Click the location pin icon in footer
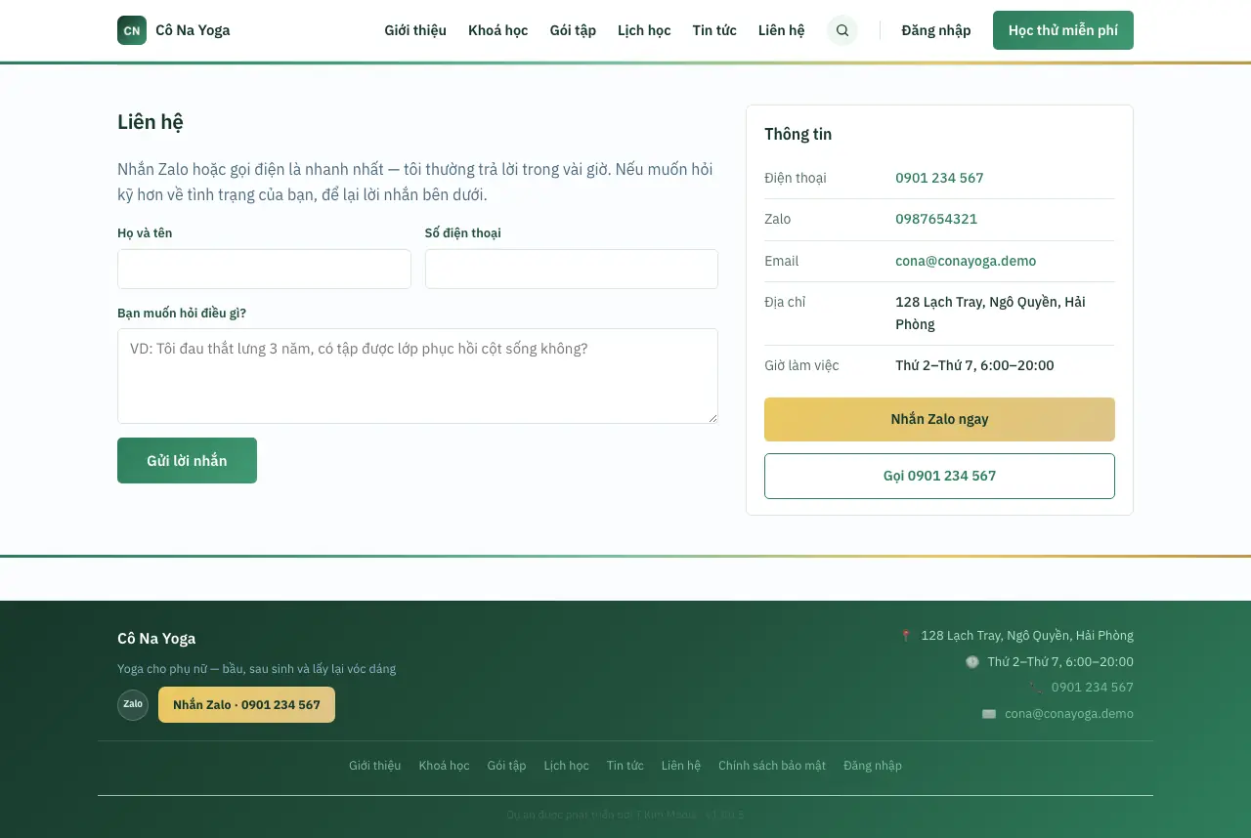This screenshot has width=1251, height=838. point(906,636)
